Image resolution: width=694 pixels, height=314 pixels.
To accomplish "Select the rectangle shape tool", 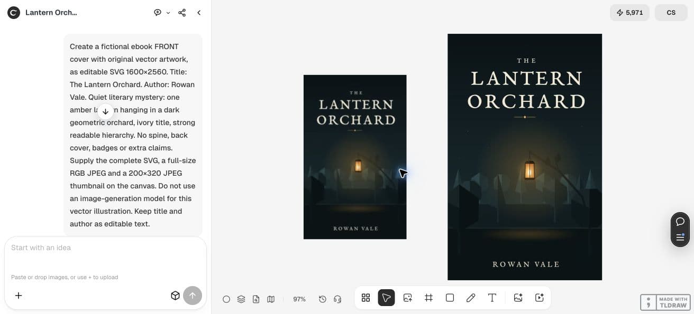I will 450,298.
